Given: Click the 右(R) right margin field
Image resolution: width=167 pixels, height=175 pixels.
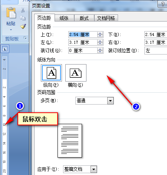Looking at the screenshot, I should point(155,42).
